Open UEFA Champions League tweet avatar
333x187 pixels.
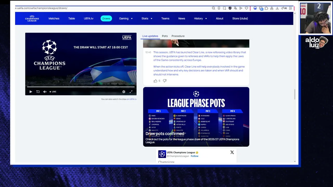[162, 154]
